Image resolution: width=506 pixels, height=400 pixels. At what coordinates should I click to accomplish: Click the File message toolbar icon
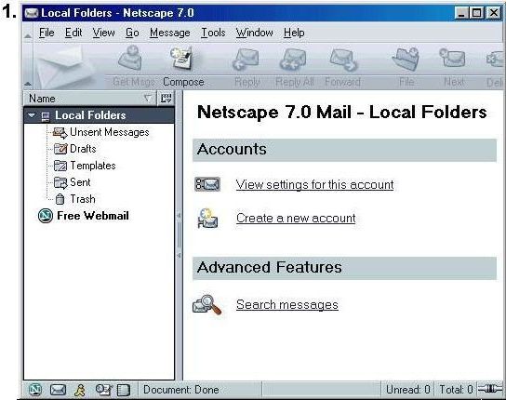coord(406,59)
